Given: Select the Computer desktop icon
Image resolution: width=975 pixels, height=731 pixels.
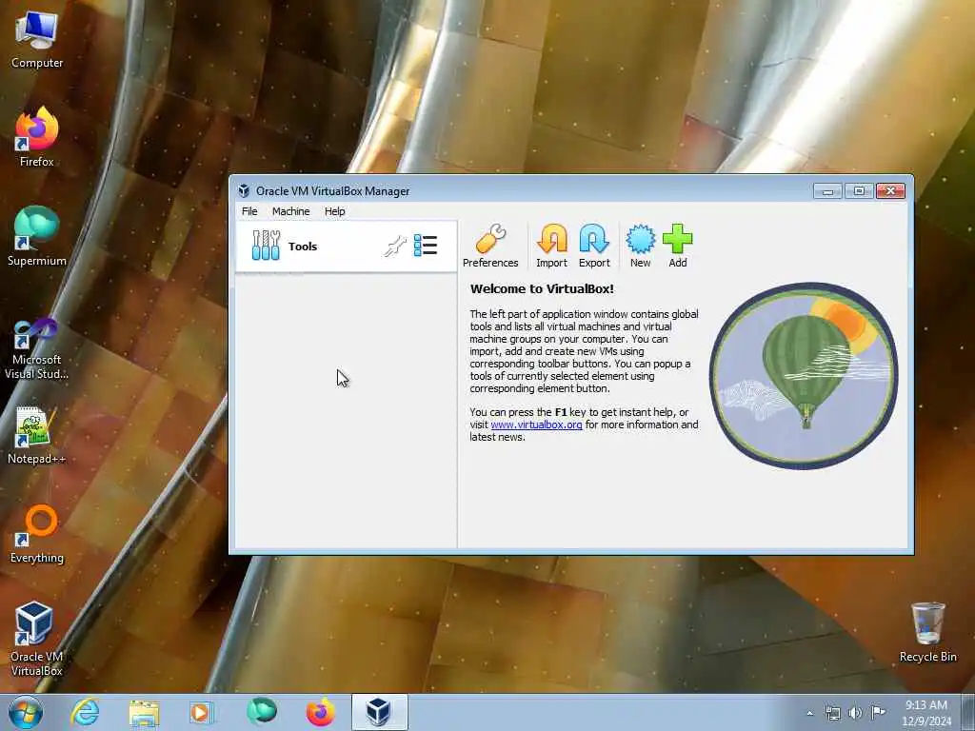Looking at the screenshot, I should 37,40.
